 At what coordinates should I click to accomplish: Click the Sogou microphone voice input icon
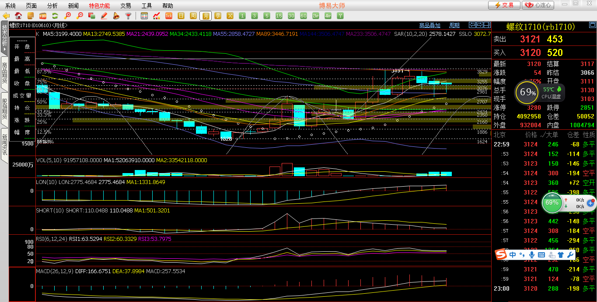pos(532,254)
